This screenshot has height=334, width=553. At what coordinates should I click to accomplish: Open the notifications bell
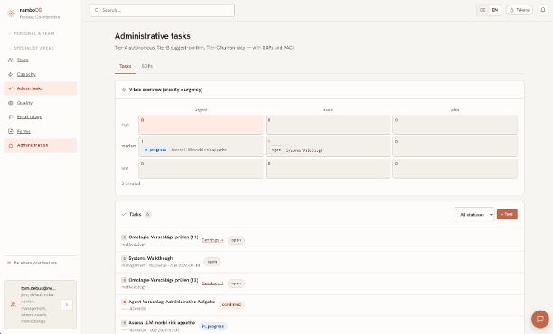[x=543, y=10]
